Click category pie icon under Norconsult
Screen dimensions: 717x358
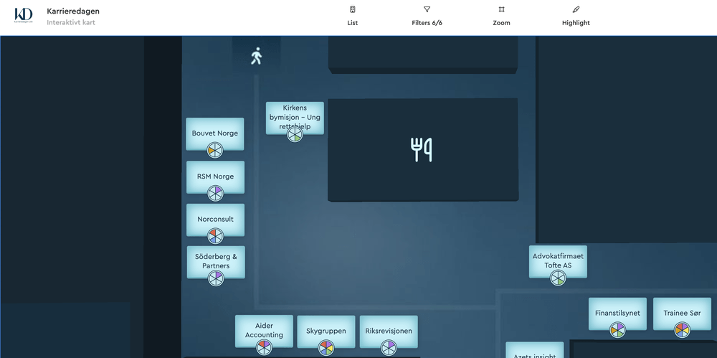point(215,236)
